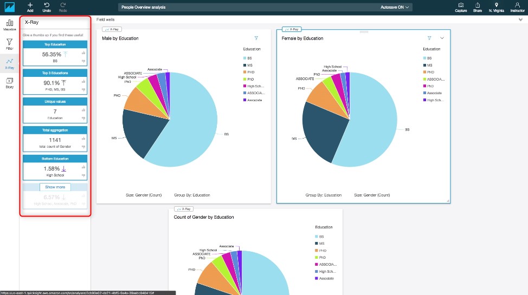The height and width of the screenshot is (295, 528).
Task: Open Female by Education visual menu chevron
Action: pyautogui.click(x=442, y=38)
